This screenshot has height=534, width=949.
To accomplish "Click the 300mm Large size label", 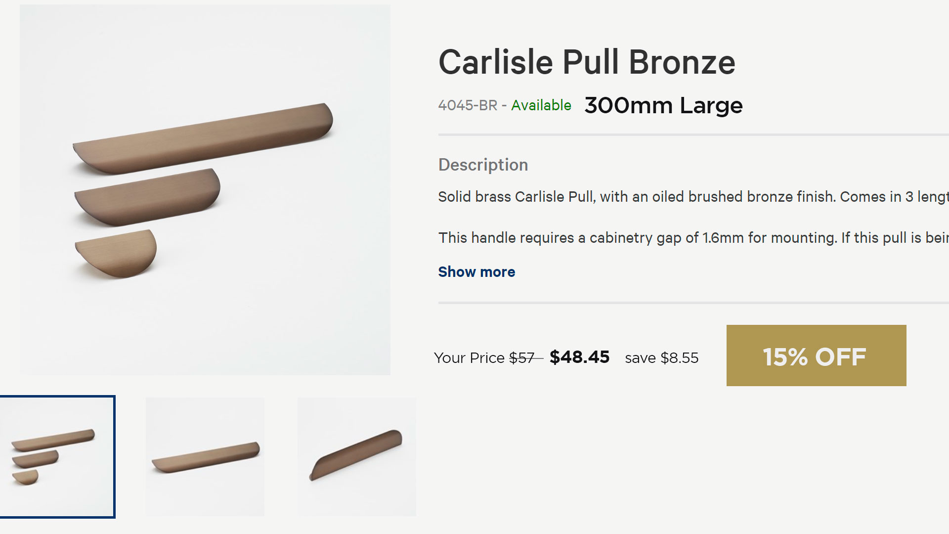I will (x=663, y=105).
